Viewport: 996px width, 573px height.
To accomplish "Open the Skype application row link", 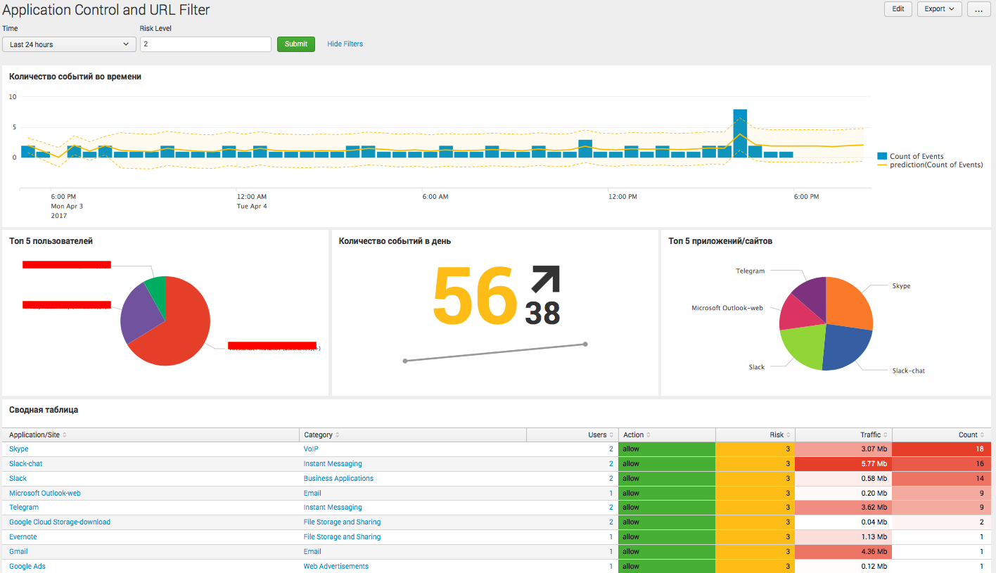I will [x=19, y=449].
